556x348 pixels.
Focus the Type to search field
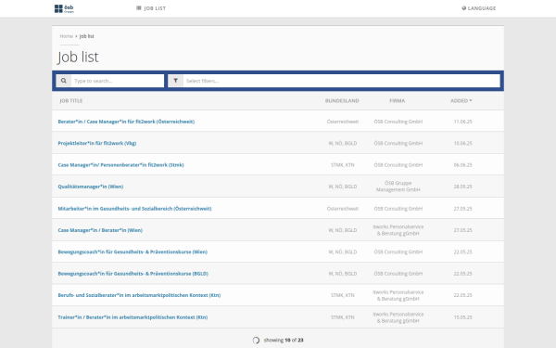coord(118,81)
